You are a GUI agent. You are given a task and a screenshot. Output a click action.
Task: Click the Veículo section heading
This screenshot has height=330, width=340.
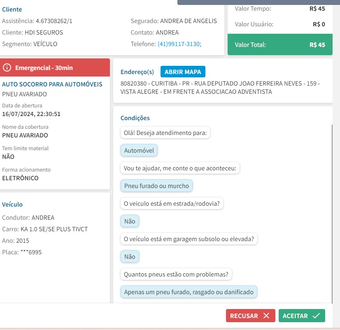point(12,205)
